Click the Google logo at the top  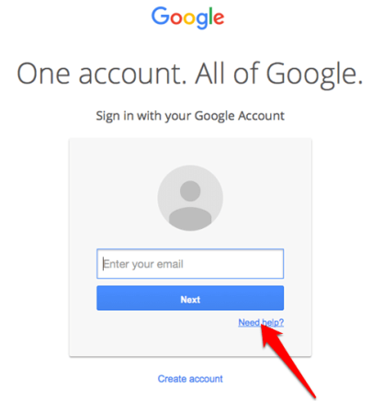point(187,17)
